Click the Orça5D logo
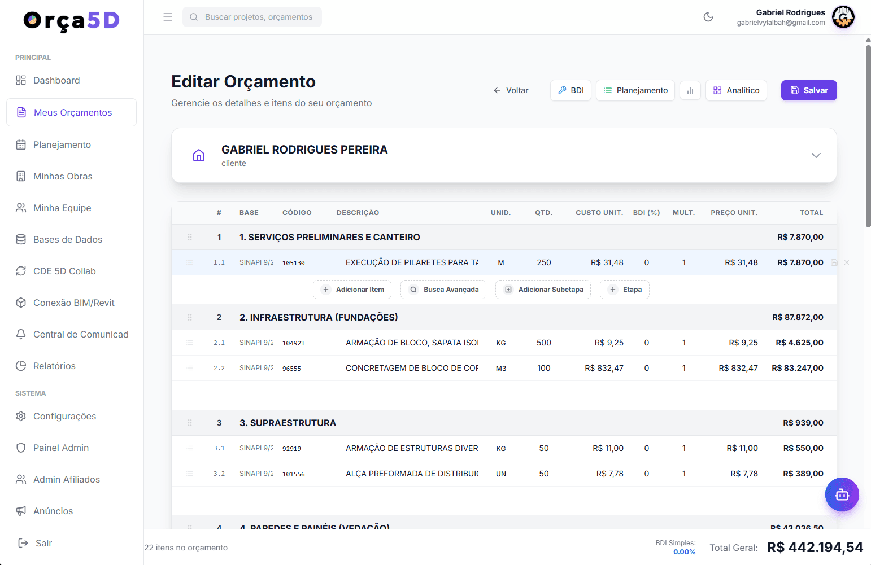 [x=72, y=21]
